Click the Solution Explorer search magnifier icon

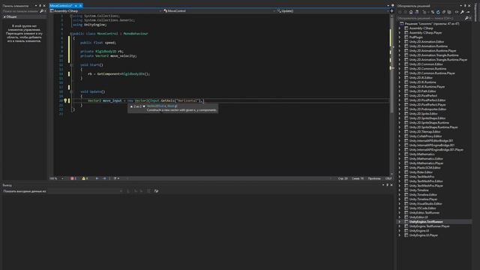(466, 18)
